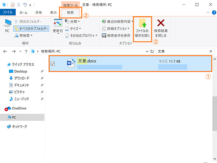Open the サイズ filter dropdown

tap(73, 29)
